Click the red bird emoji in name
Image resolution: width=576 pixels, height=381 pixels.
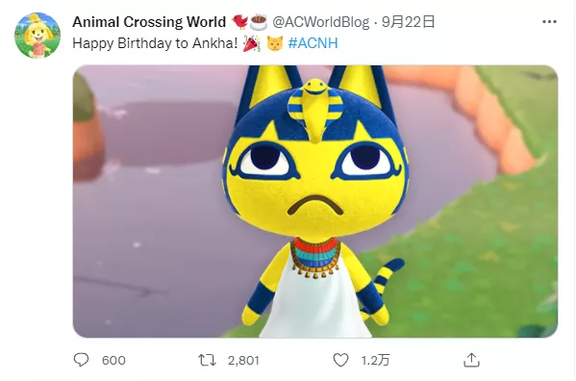pos(239,22)
